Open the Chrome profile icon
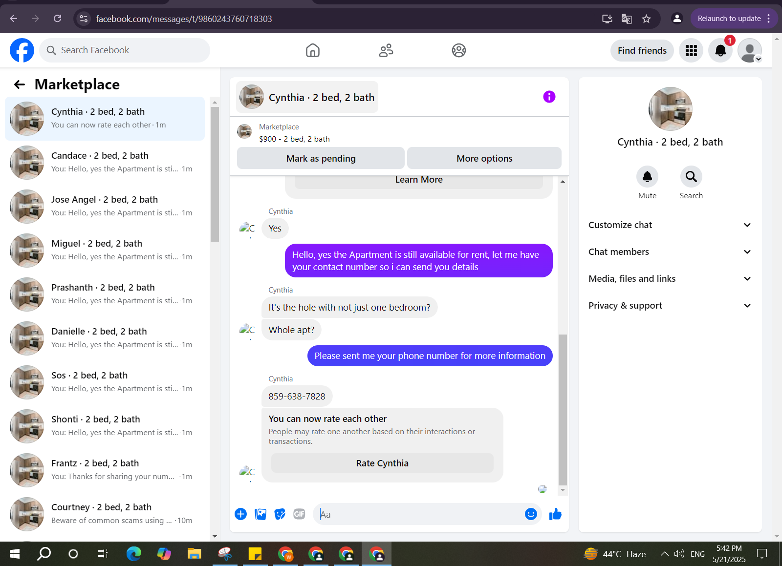The image size is (782, 566). coord(677,19)
